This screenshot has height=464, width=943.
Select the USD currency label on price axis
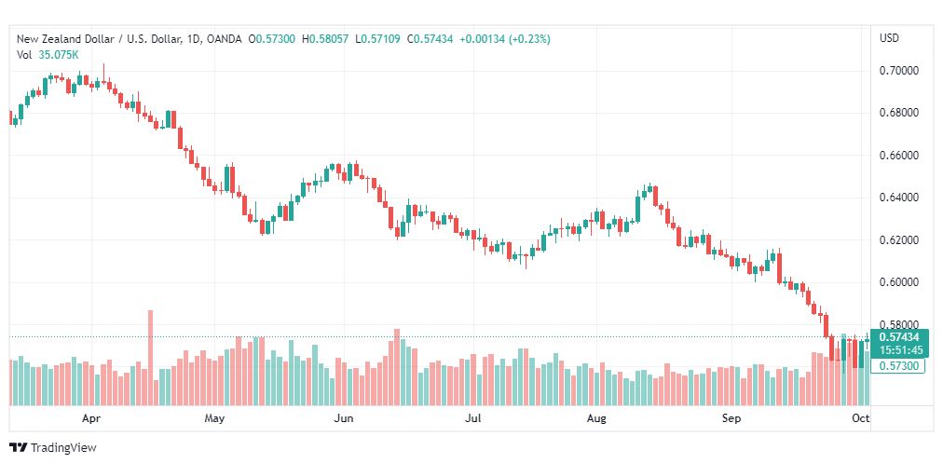890,38
